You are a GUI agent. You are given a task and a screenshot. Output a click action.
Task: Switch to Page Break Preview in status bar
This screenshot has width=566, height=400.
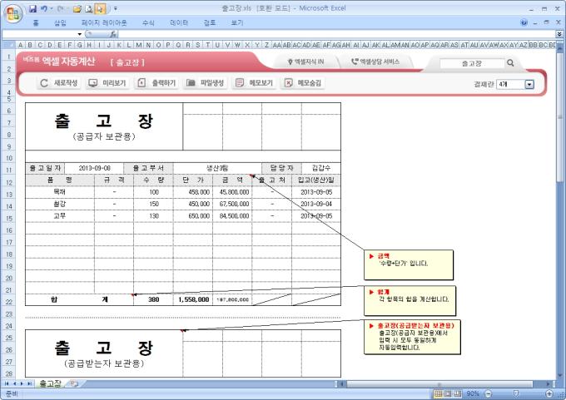tap(458, 393)
